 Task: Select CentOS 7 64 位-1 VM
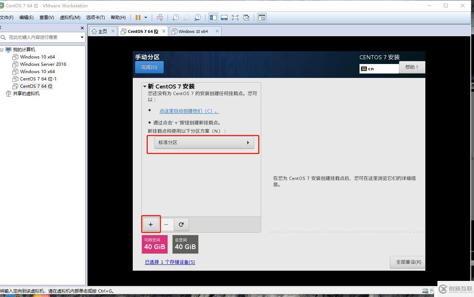pos(38,79)
